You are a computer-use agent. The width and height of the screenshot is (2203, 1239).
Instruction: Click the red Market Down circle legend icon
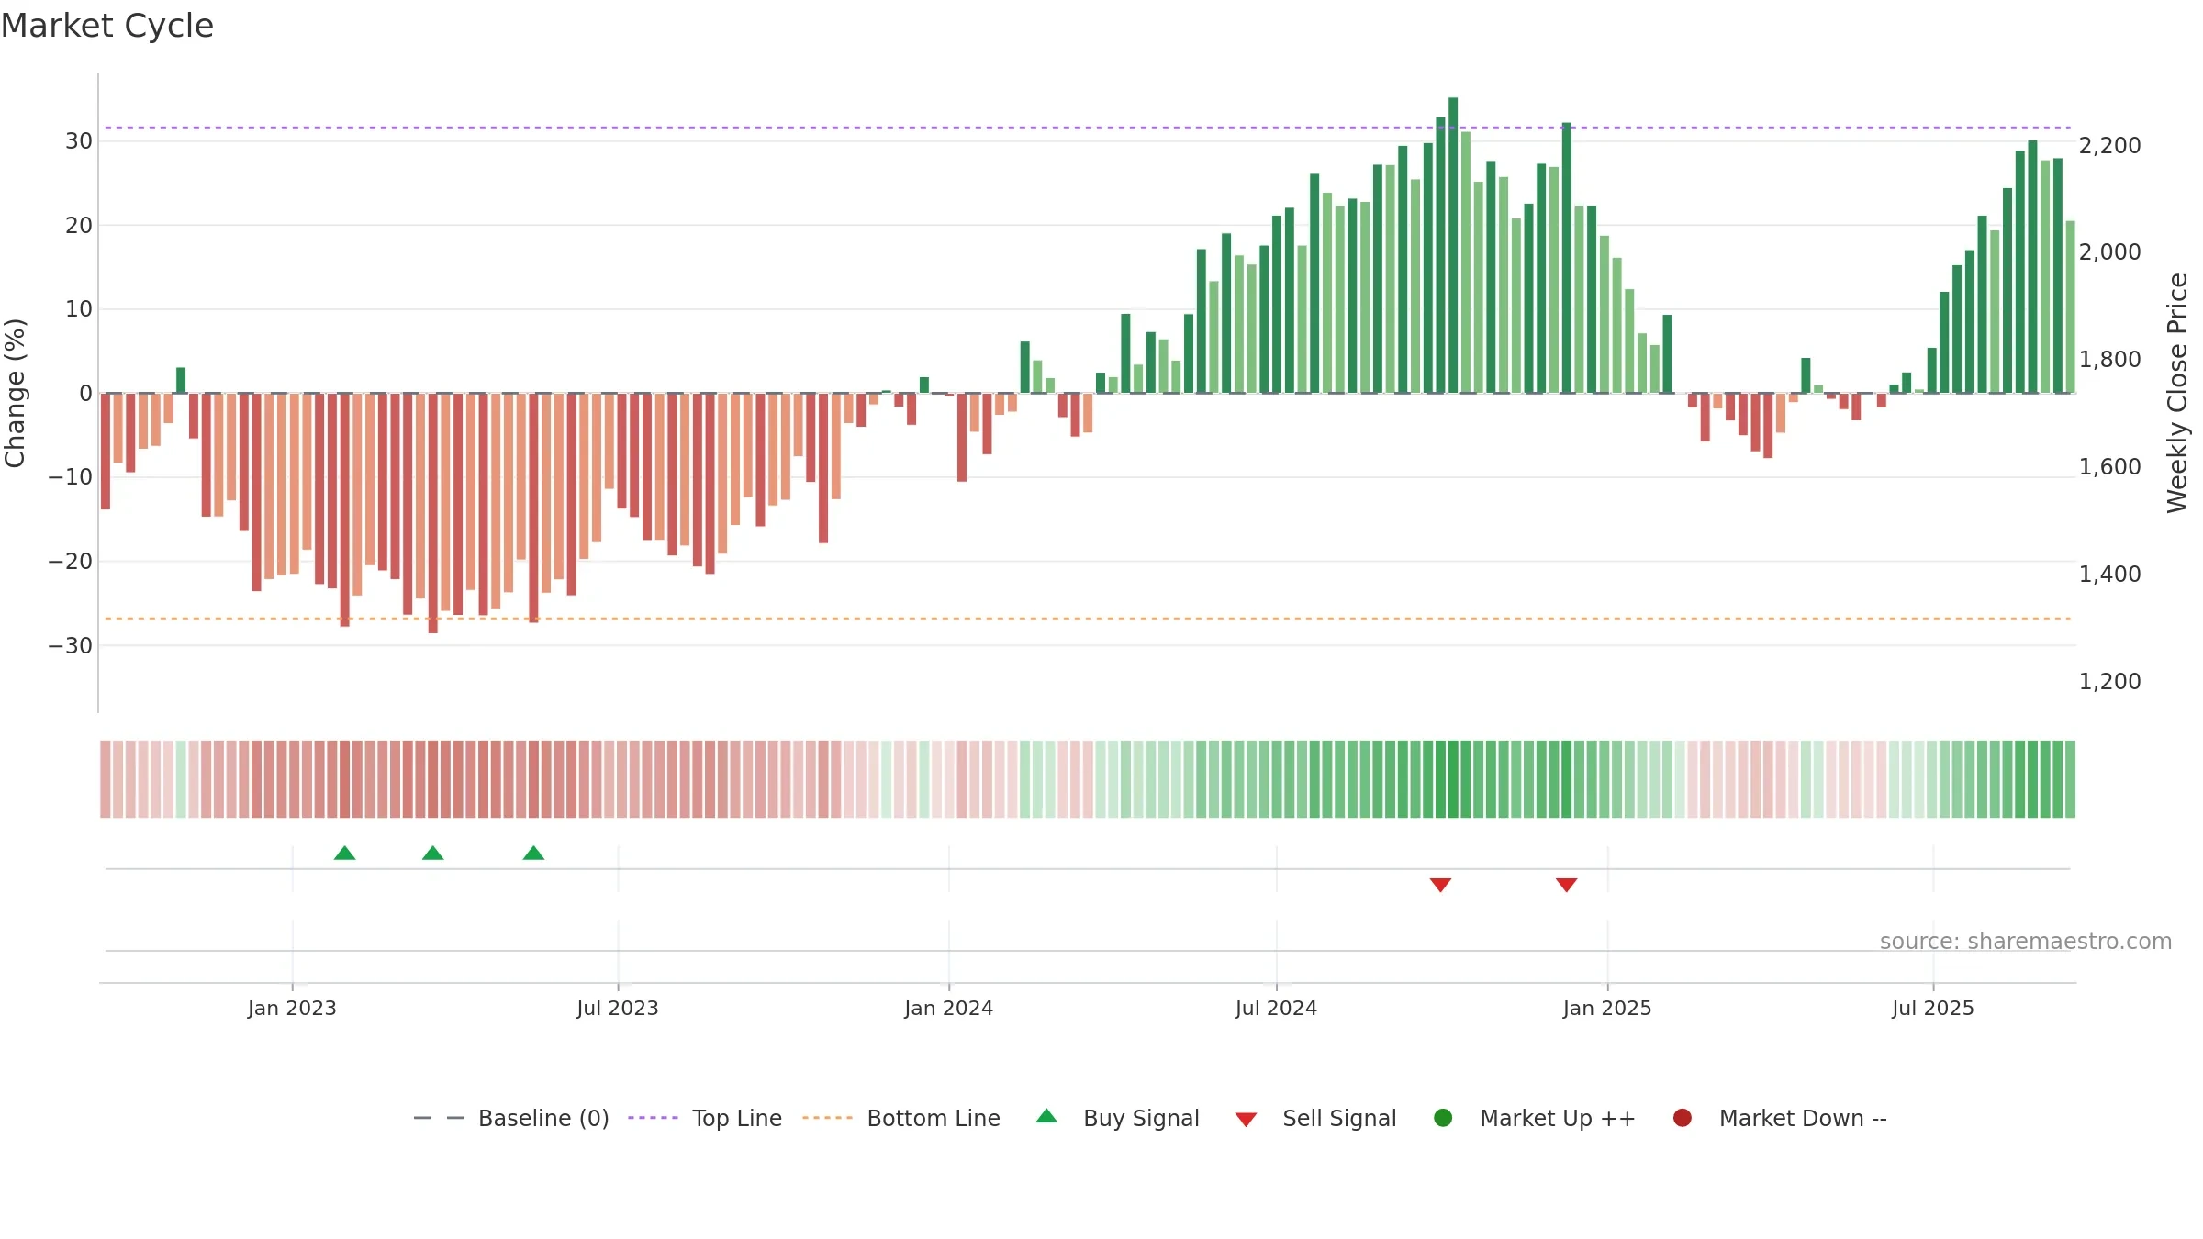click(x=1683, y=1118)
